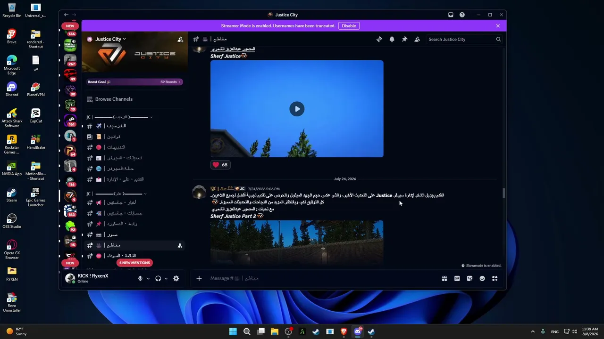Screen dimensions: 604x339
Task: Show the member list icon
Action: (x=417, y=40)
